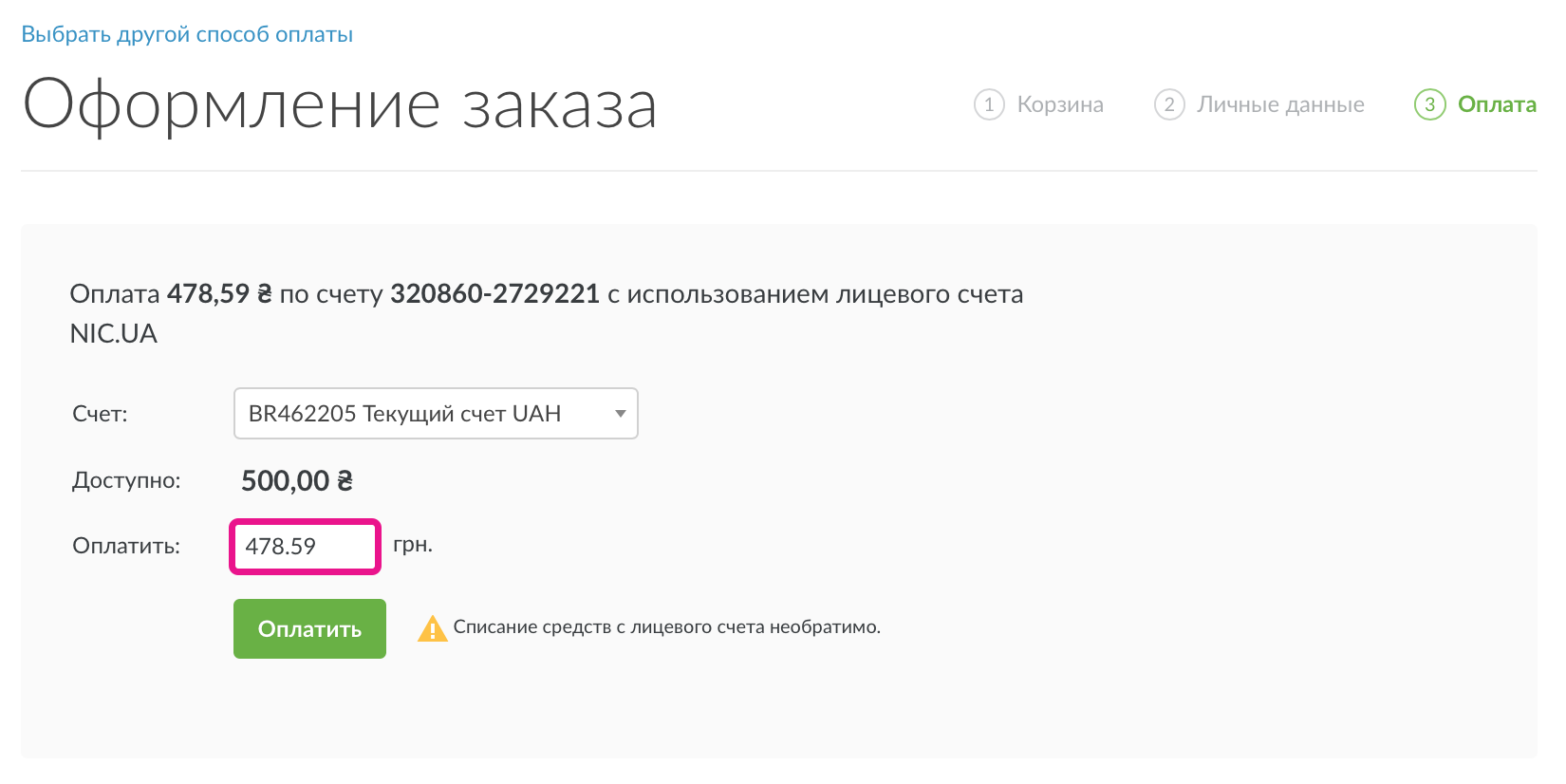Open the BR462205 account dropdown
The height and width of the screenshot is (784, 1566).
point(436,414)
